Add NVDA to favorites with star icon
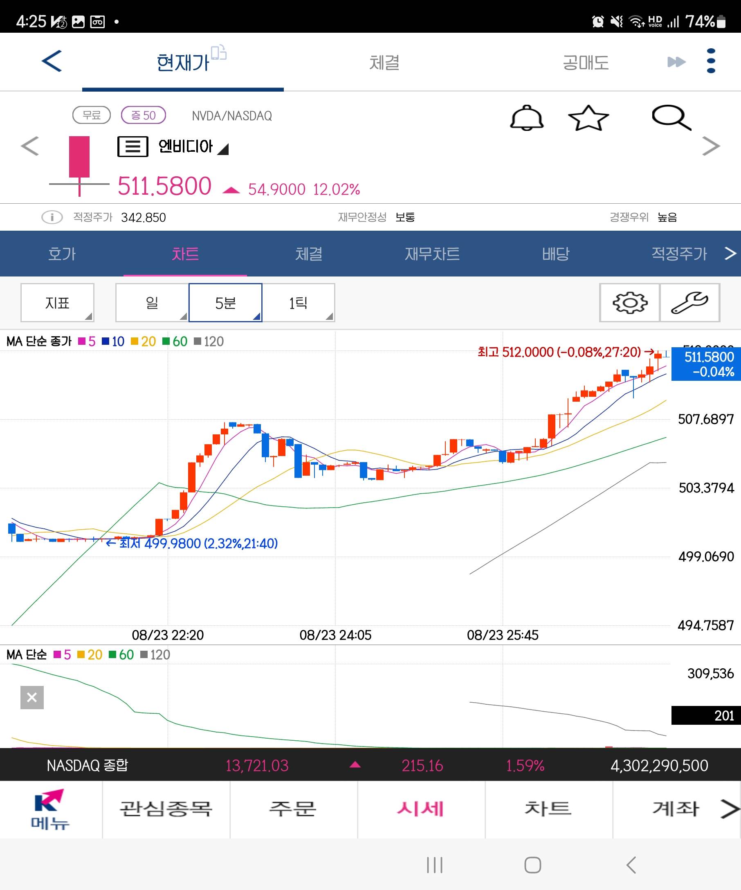The image size is (741, 890). tap(588, 118)
